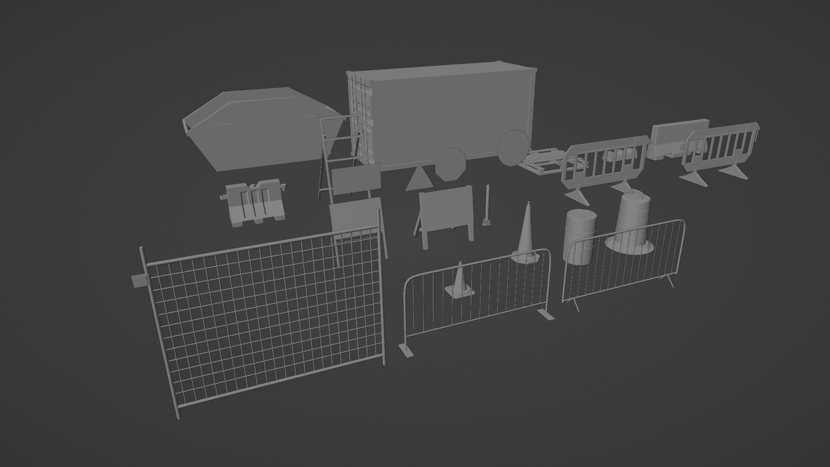Select the triangular warning sign
Image resolution: width=830 pixels, height=467 pixels.
418,177
